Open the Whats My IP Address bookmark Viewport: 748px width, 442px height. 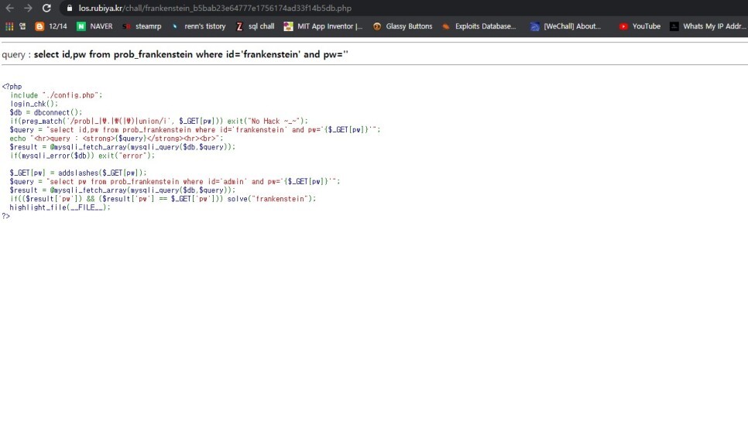pyautogui.click(x=709, y=26)
